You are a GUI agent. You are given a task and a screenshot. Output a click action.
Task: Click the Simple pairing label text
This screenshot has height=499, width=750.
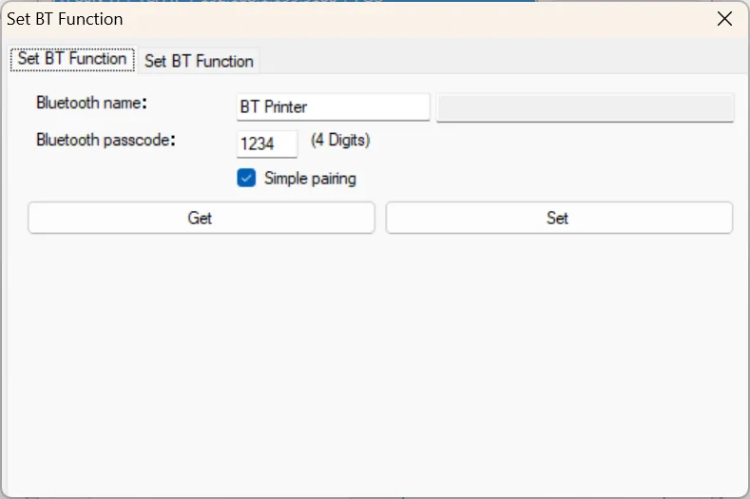310,179
